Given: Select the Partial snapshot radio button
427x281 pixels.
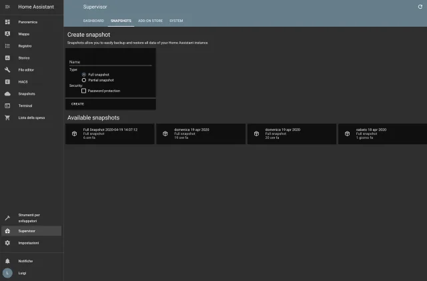Looking at the screenshot, I should 83,80.
